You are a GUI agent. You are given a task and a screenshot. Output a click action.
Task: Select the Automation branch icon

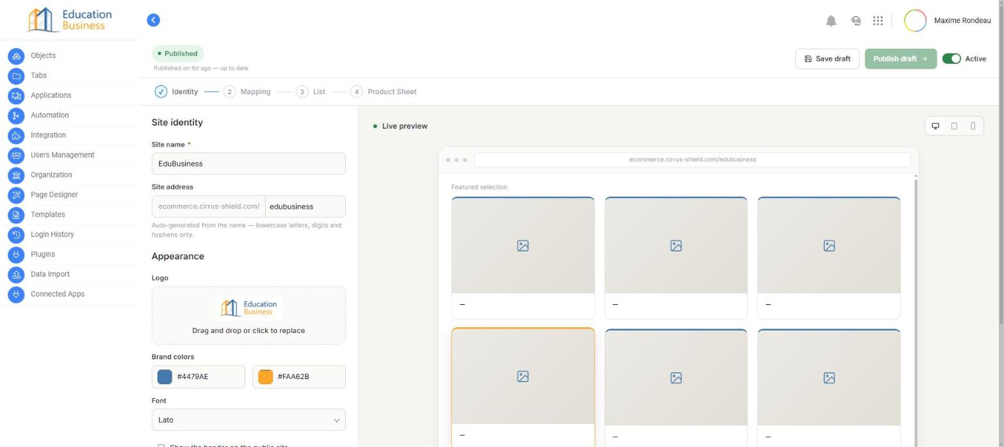(16, 116)
